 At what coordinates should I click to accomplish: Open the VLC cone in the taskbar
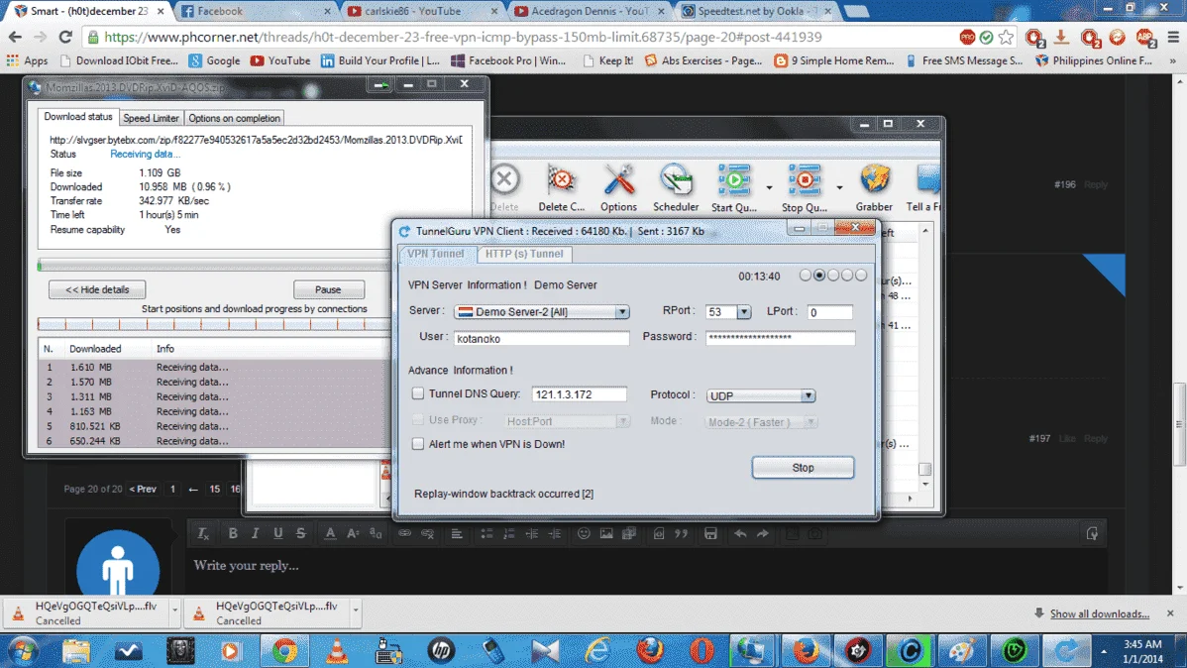[337, 650]
